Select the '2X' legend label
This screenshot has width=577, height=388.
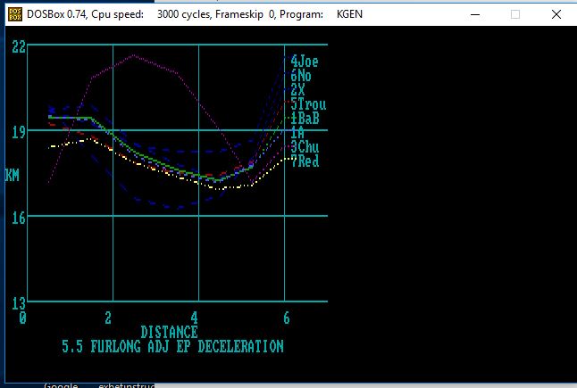297,90
